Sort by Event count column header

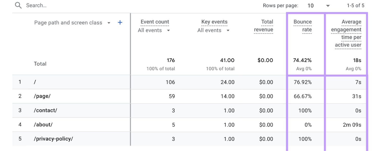coord(155,22)
